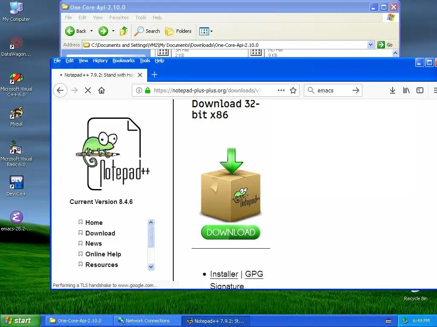Go to the browser home page
The height and width of the screenshot is (327, 437).
[102, 90]
